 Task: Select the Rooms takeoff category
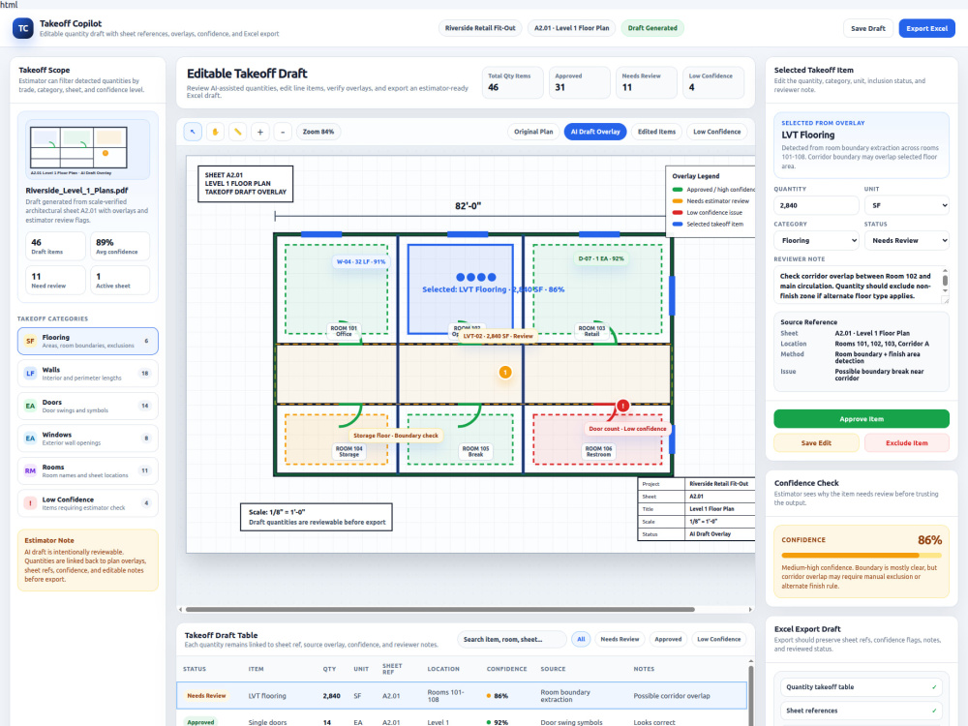pyautogui.click(x=88, y=470)
